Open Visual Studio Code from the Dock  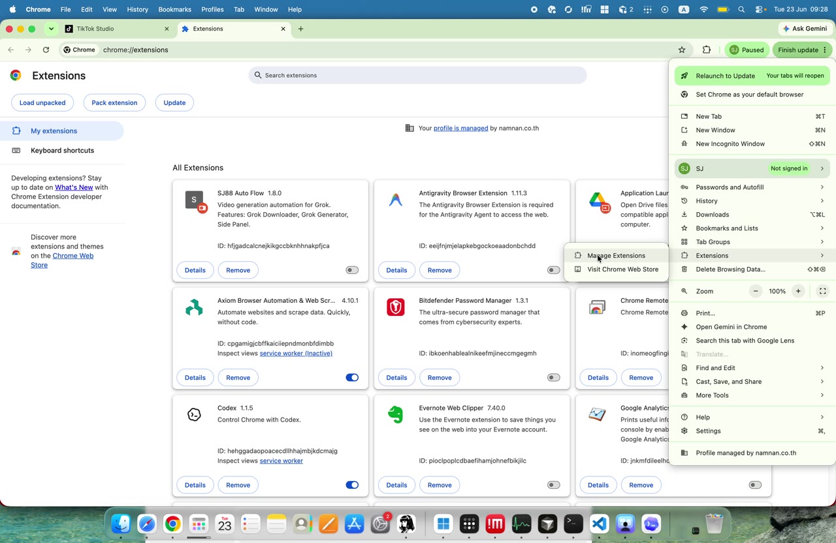coord(600,523)
